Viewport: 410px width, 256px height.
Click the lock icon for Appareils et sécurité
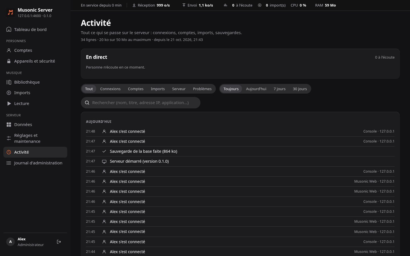coord(9,61)
